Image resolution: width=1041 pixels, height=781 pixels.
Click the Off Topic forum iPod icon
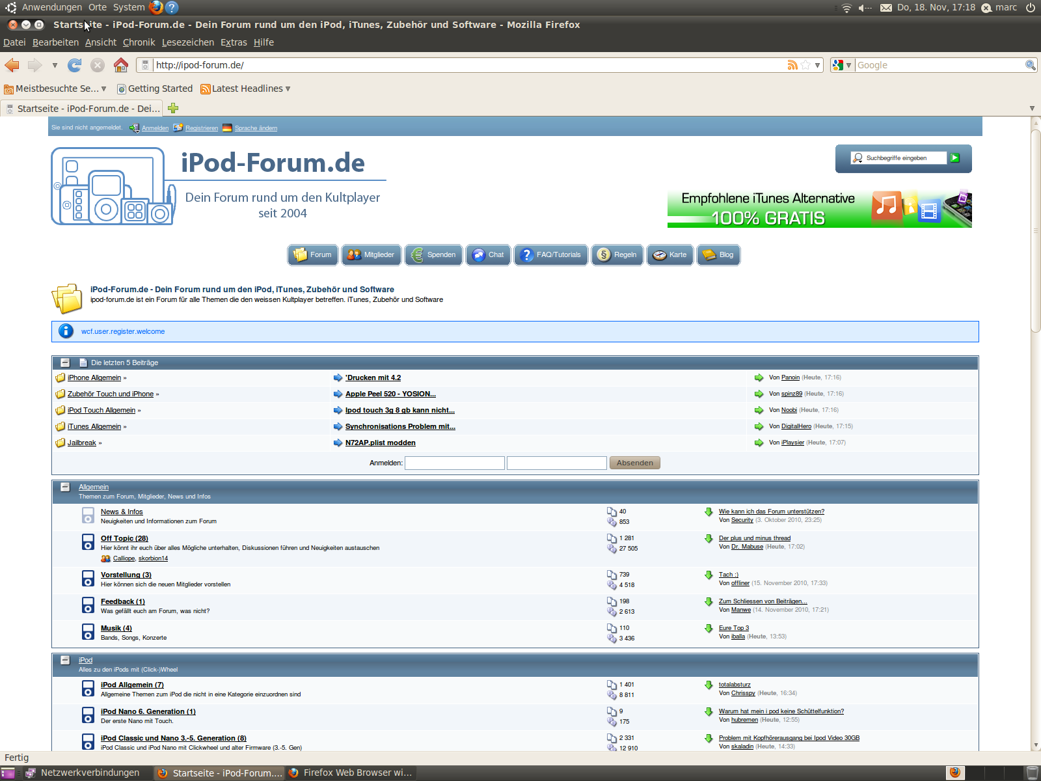pyautogui.click(x=88, y=542)
